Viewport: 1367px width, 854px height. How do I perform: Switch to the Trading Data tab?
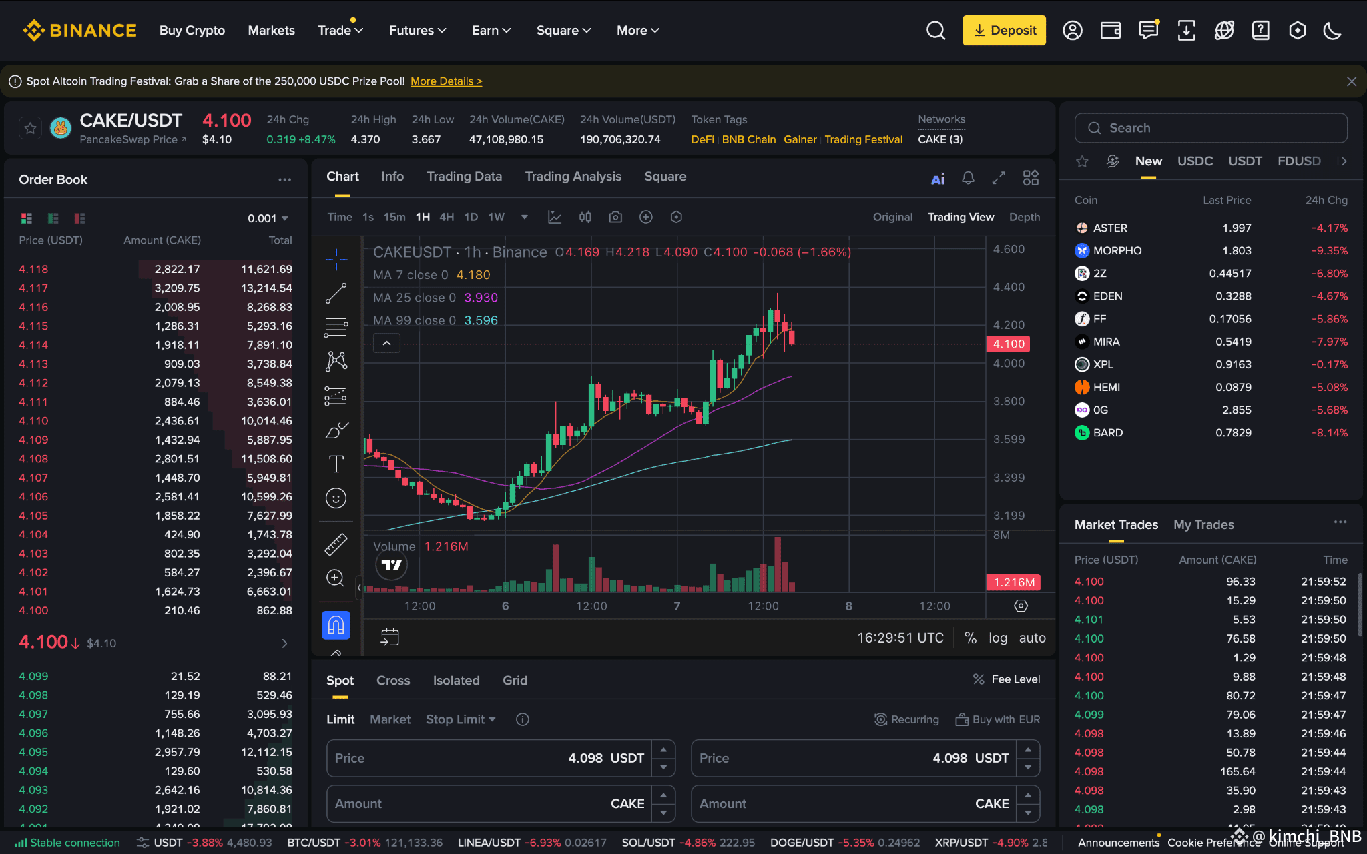pyautogui.click(x=465, y=177)
